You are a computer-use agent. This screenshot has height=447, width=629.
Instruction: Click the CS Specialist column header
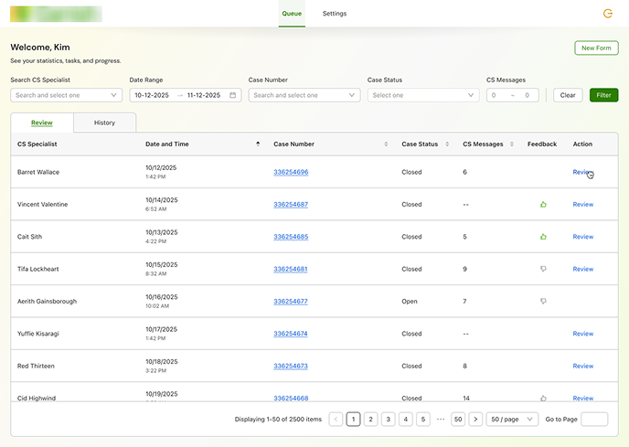tap(37, 144)
